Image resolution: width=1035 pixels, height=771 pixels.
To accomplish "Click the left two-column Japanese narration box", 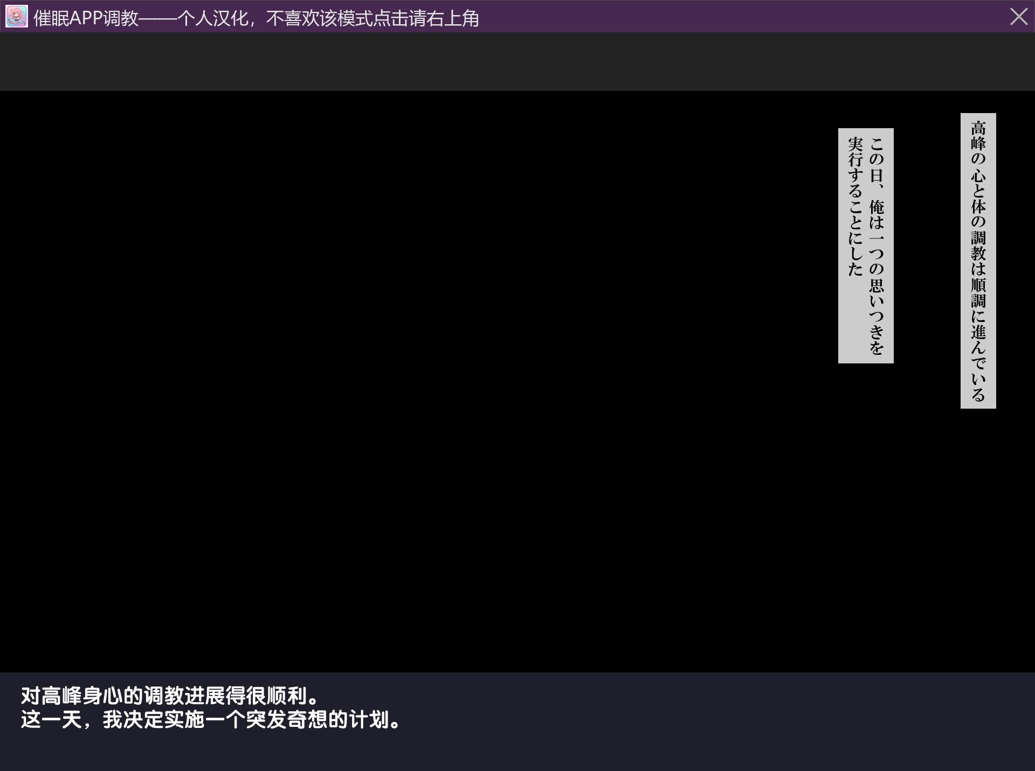I will pyautogui.click(x=866, y=246).
